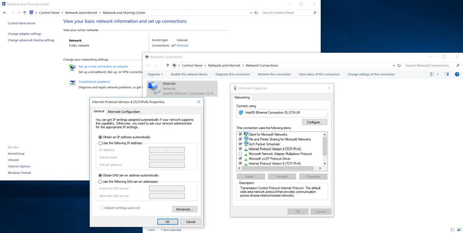Open Network Connections help question mark icon
Screen dimensions: 463x233
click(x=457, y=75)
